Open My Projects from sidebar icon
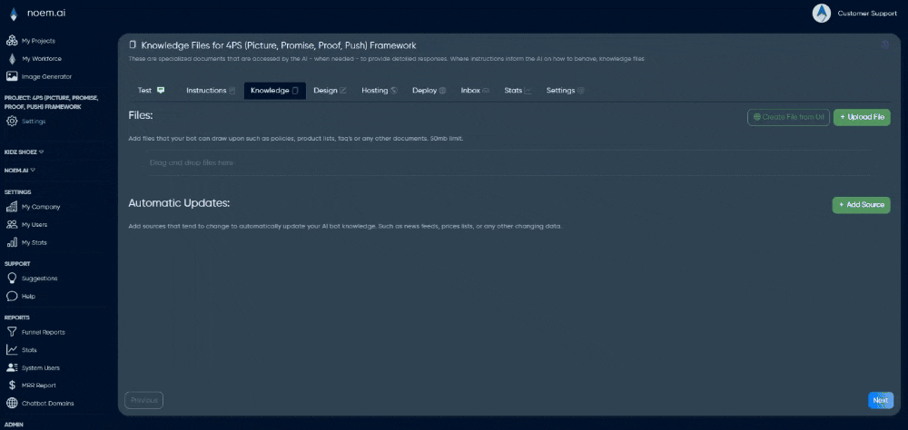Image resolution: width=908 pixels, height=430 pixels. (x=12, y=41)
